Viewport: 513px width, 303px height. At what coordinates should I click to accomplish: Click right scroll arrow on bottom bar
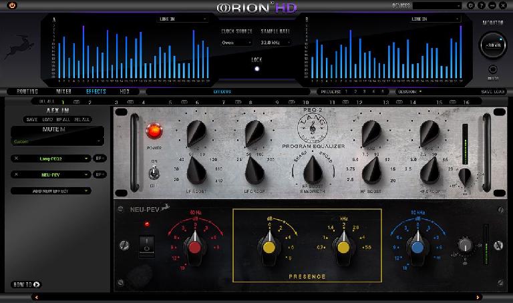click(x=478, y=297)
